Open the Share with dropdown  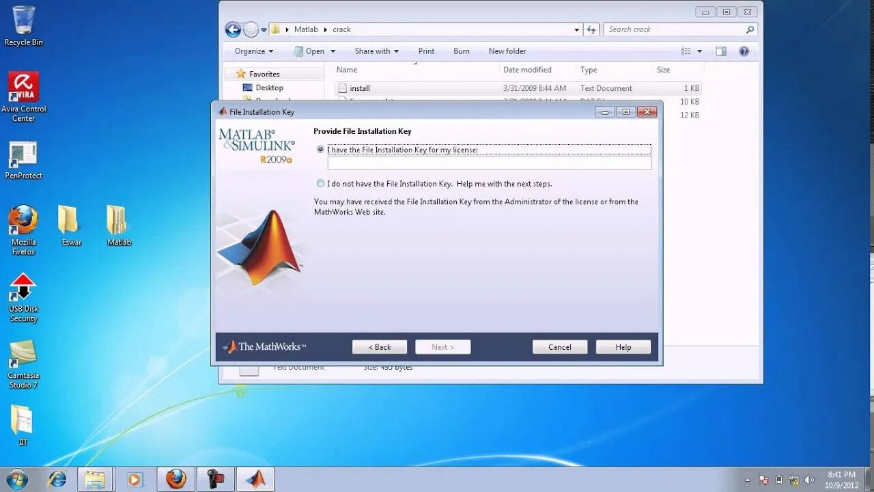click(x=376, y=51)
